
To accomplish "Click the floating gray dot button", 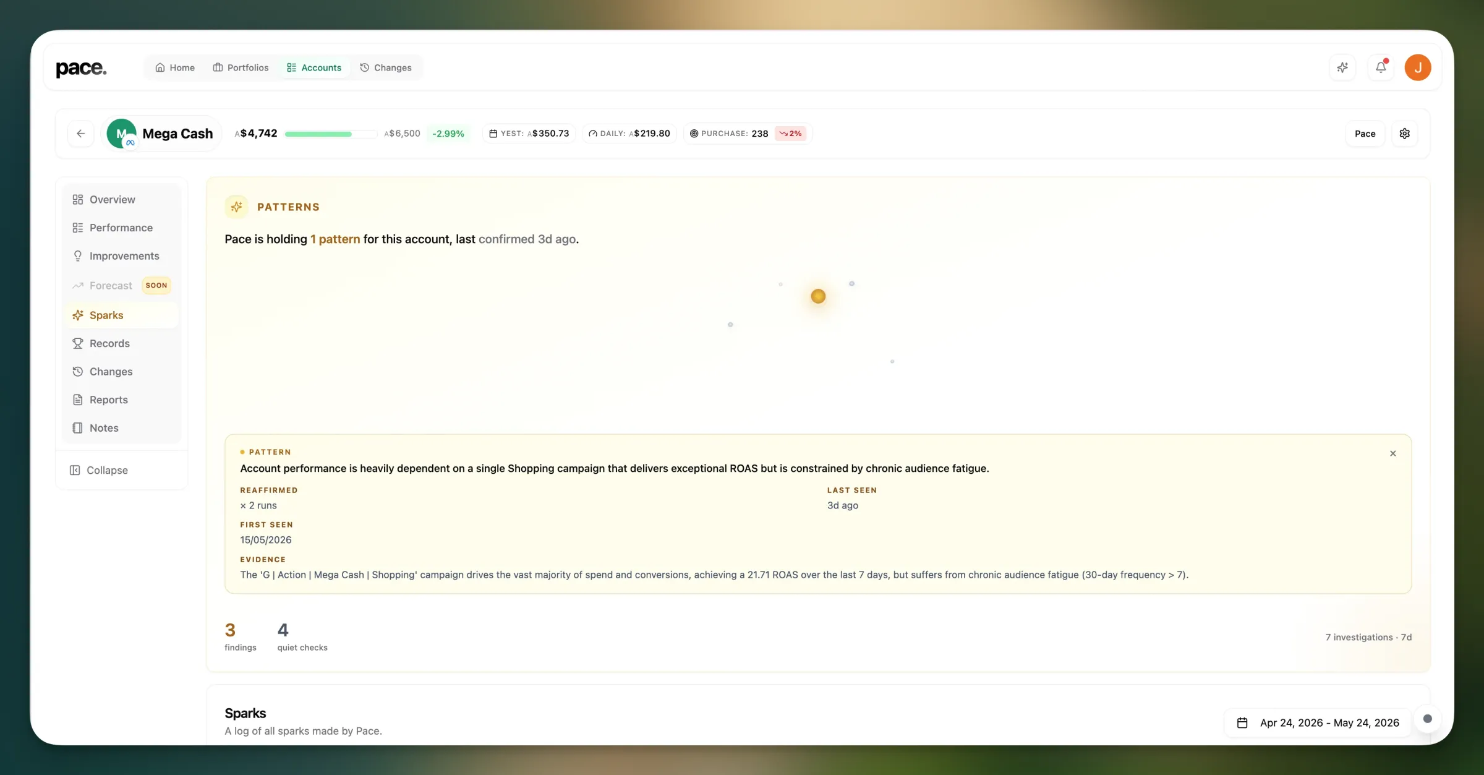I will (x=1428, y=719).
